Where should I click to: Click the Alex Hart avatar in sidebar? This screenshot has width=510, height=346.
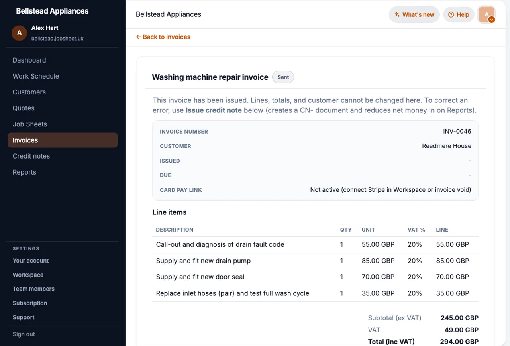click(19, 33)
